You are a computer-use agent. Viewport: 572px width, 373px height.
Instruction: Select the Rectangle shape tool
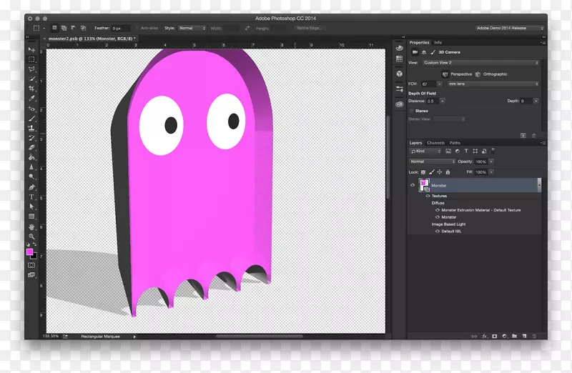(x=31, y=217)
